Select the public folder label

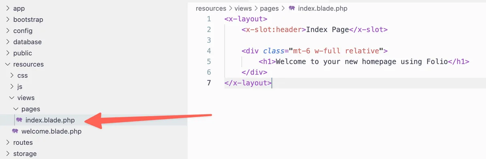pyautogui.click(x=22, y=53)
